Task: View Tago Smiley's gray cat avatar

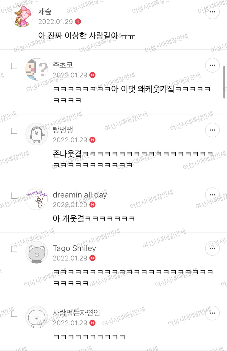Action: [37, 252]
